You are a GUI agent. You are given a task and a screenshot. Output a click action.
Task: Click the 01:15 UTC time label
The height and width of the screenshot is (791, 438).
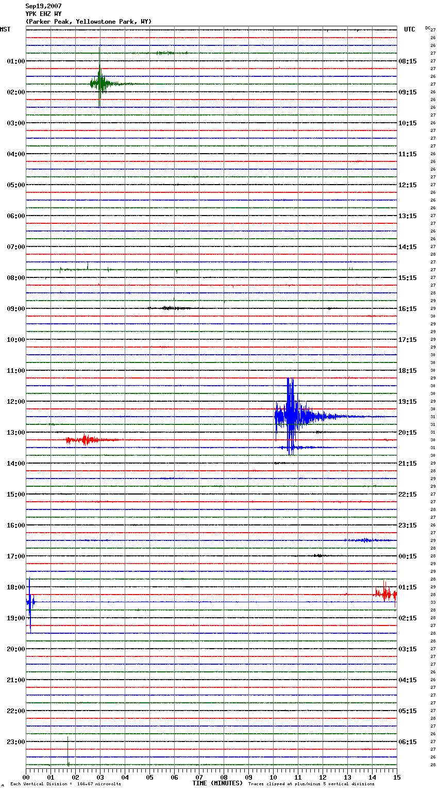408,587
